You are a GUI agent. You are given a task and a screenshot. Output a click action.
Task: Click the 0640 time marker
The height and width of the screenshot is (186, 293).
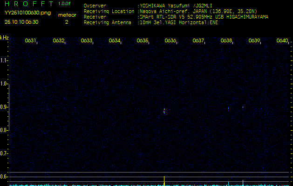(x=282, y=40)
